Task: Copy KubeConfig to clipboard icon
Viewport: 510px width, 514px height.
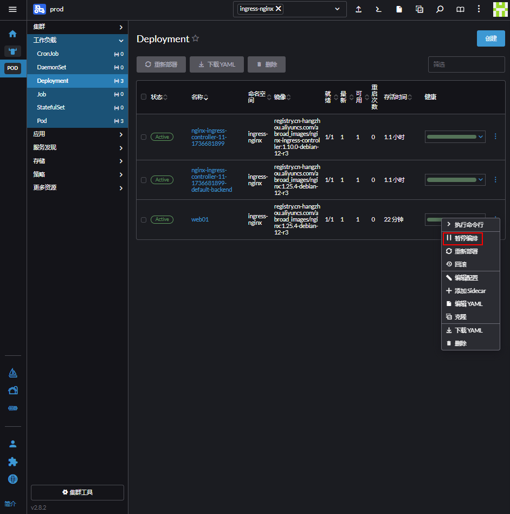Action: point(419,9)
